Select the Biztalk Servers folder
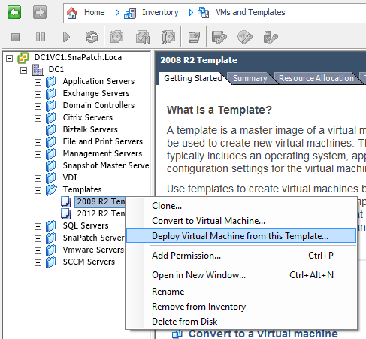 coord(90,129)
